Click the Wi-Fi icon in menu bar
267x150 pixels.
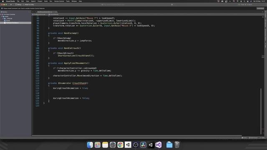237,1
